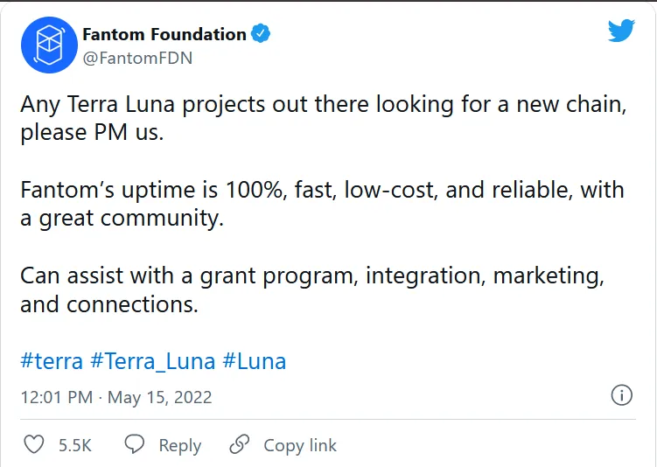Click the Twitter bird logo
Viewport: 657px width, 467px height.
click(x=621, y=31)
